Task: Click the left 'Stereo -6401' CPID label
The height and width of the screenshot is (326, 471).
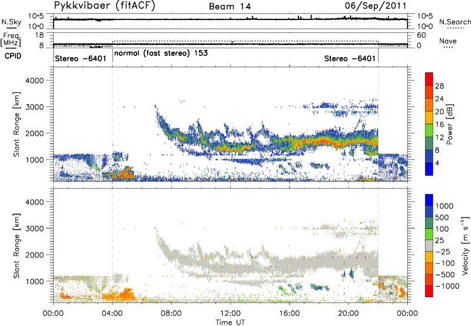Action: pyautogui.click(x=81, y=58)
